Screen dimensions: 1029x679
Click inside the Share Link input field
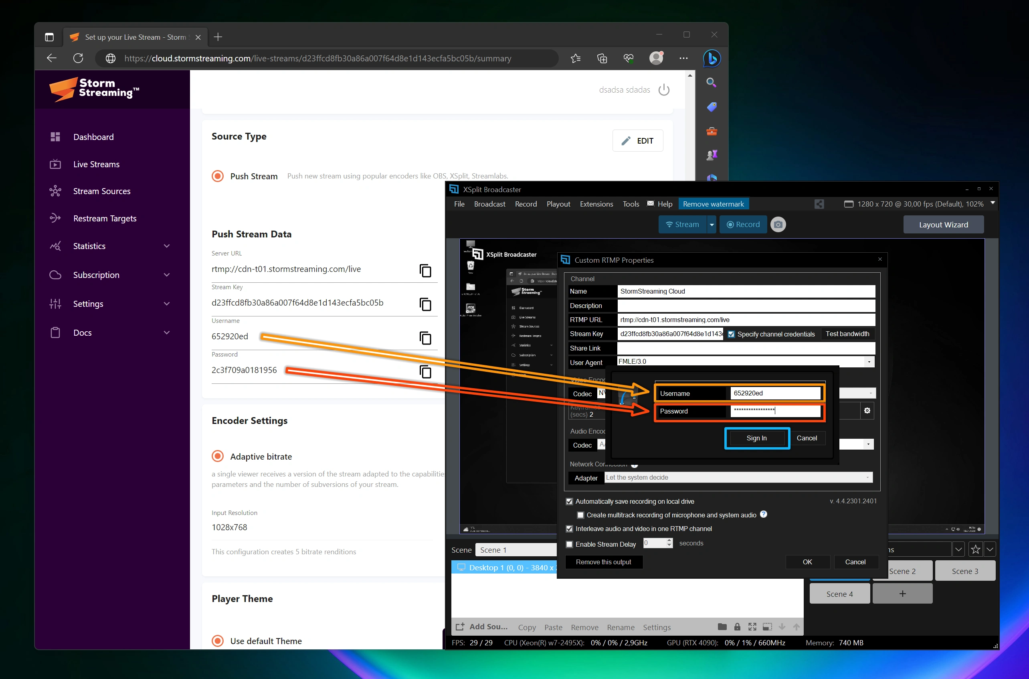(736, 348)
